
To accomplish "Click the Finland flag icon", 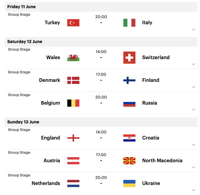I will [x=129, y=80].
